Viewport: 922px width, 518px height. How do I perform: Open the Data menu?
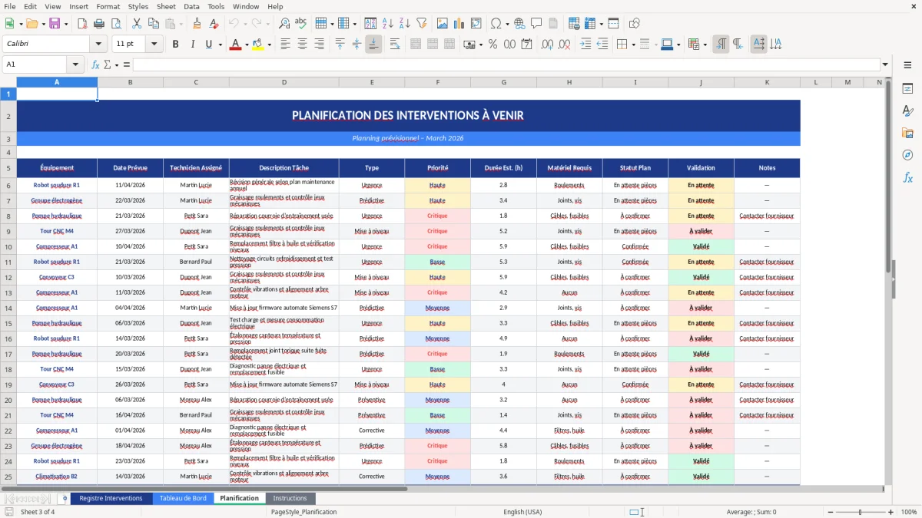pos(191,6)
